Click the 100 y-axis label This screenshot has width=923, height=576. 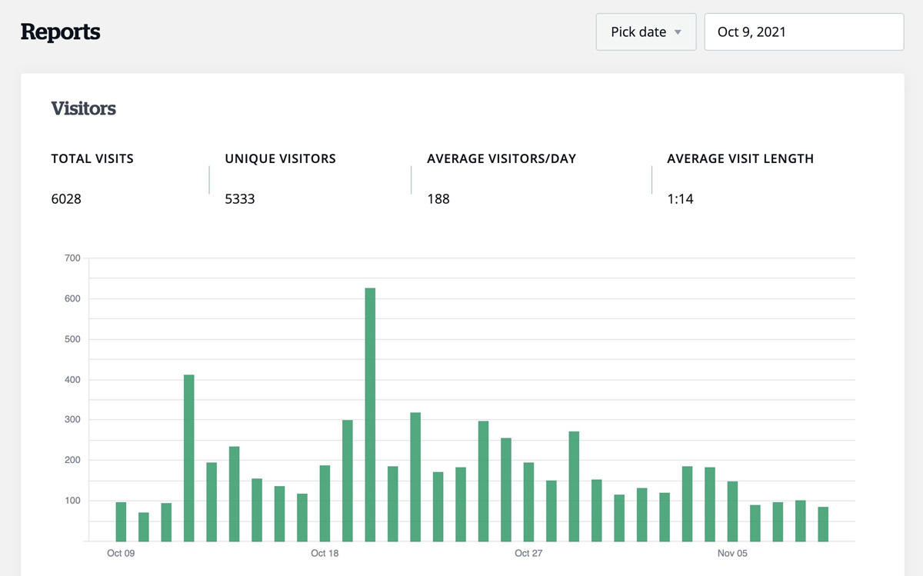(x=72, y=501)
